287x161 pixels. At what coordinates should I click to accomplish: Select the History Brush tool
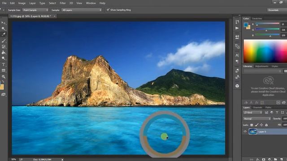[x=3, y=47]
